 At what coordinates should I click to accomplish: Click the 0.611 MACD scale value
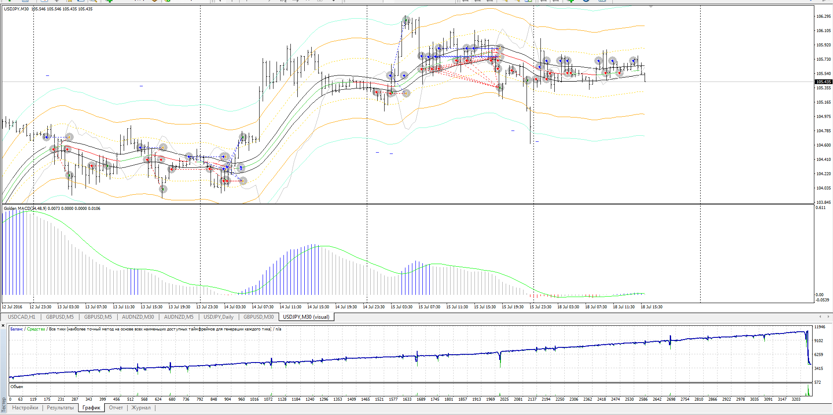820,208
